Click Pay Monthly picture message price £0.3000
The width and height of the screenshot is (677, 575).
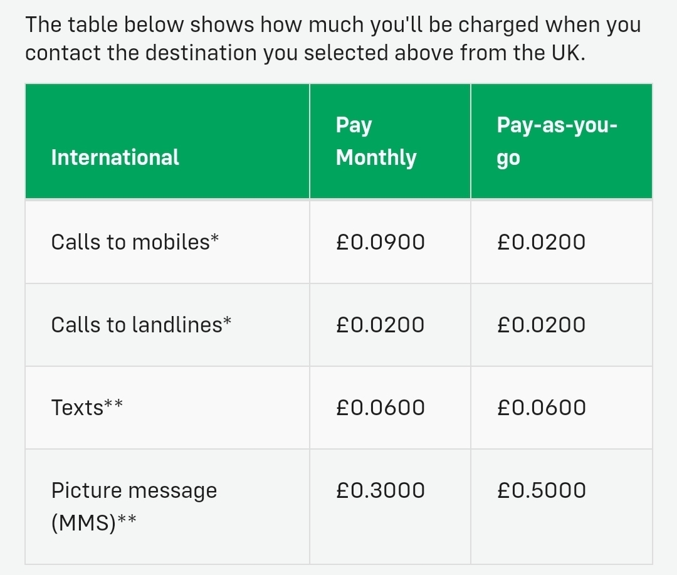coord(380,491)
